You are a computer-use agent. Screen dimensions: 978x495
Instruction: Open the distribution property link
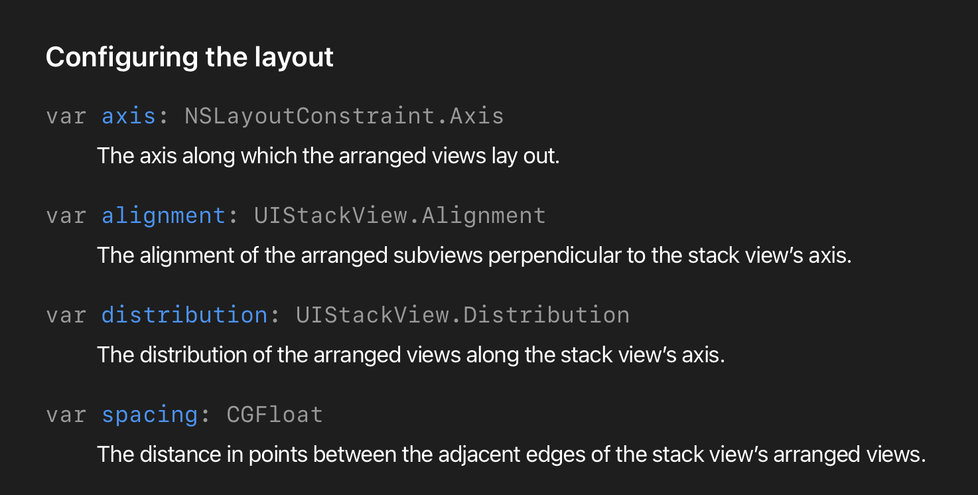coord(184,315)
